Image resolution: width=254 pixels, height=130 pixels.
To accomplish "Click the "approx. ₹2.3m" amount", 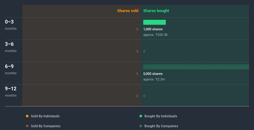I will (x=154, y=79).
